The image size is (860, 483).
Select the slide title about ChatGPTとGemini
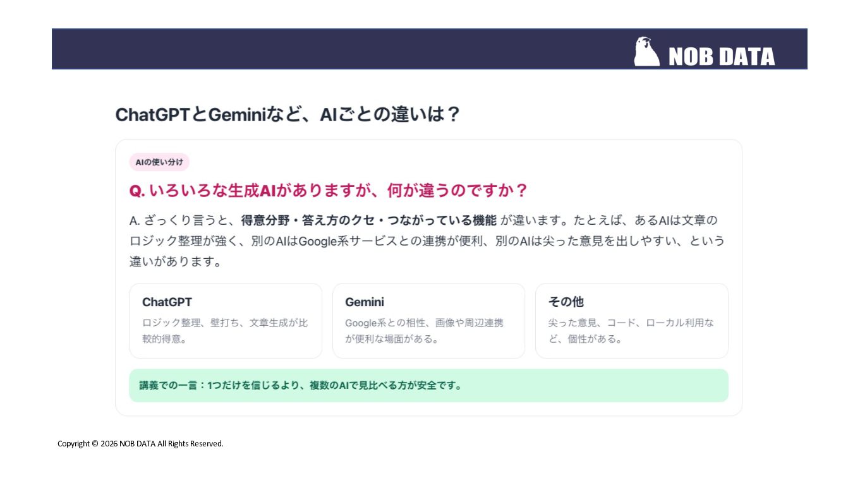288,115
